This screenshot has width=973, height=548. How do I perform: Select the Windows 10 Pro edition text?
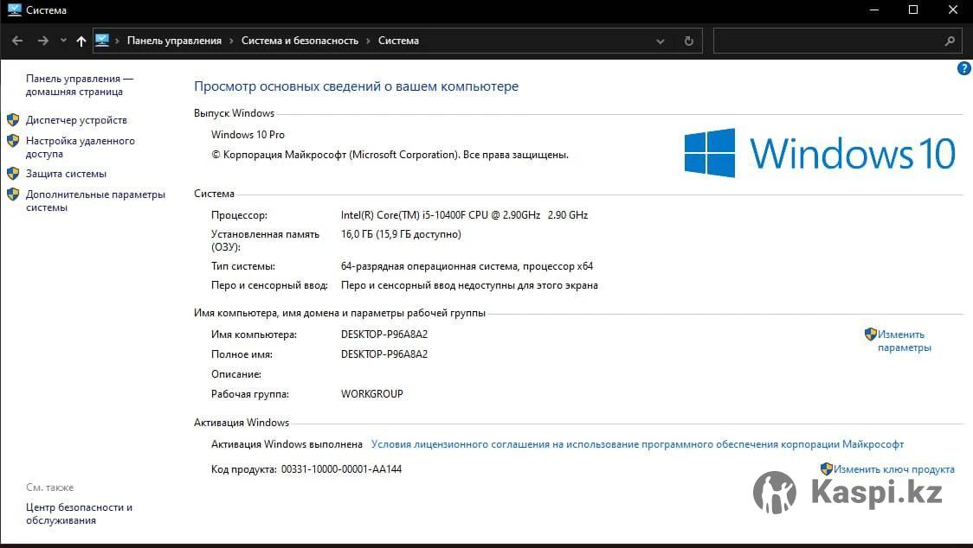click(248, 135)
